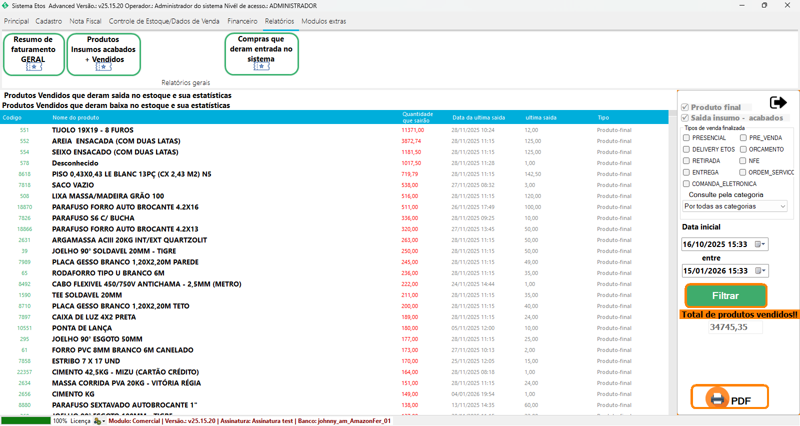Click the green Filtrar button

(x=725, y=295)
